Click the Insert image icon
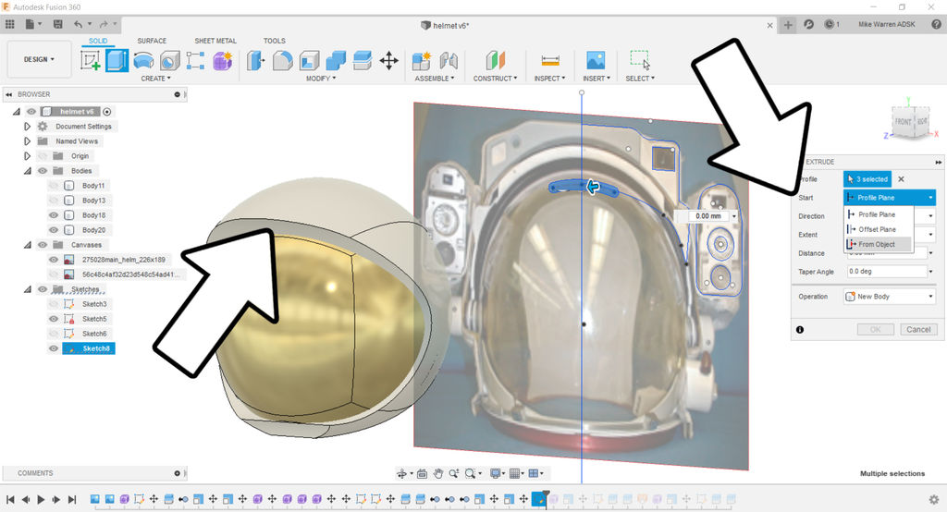The image size is (947, 512). [596, 60]
